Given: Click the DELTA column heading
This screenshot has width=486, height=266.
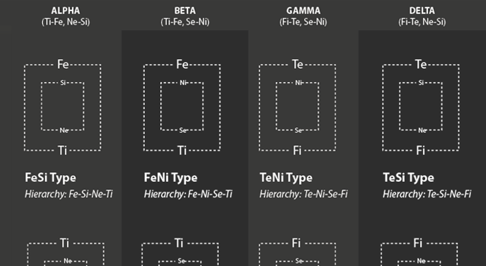Looking at the screenshot, I should [x=422, y=10].
